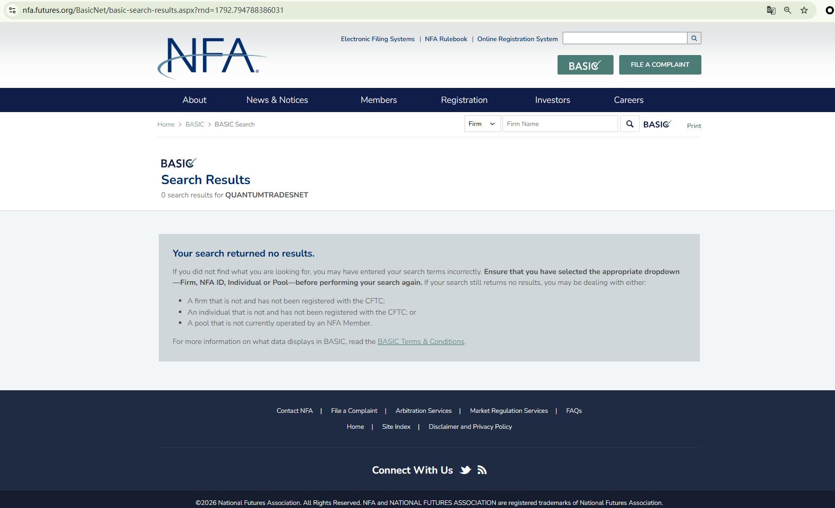
Task: Click the Twitter bird icon in footer
Action: (x=465, y=470)
